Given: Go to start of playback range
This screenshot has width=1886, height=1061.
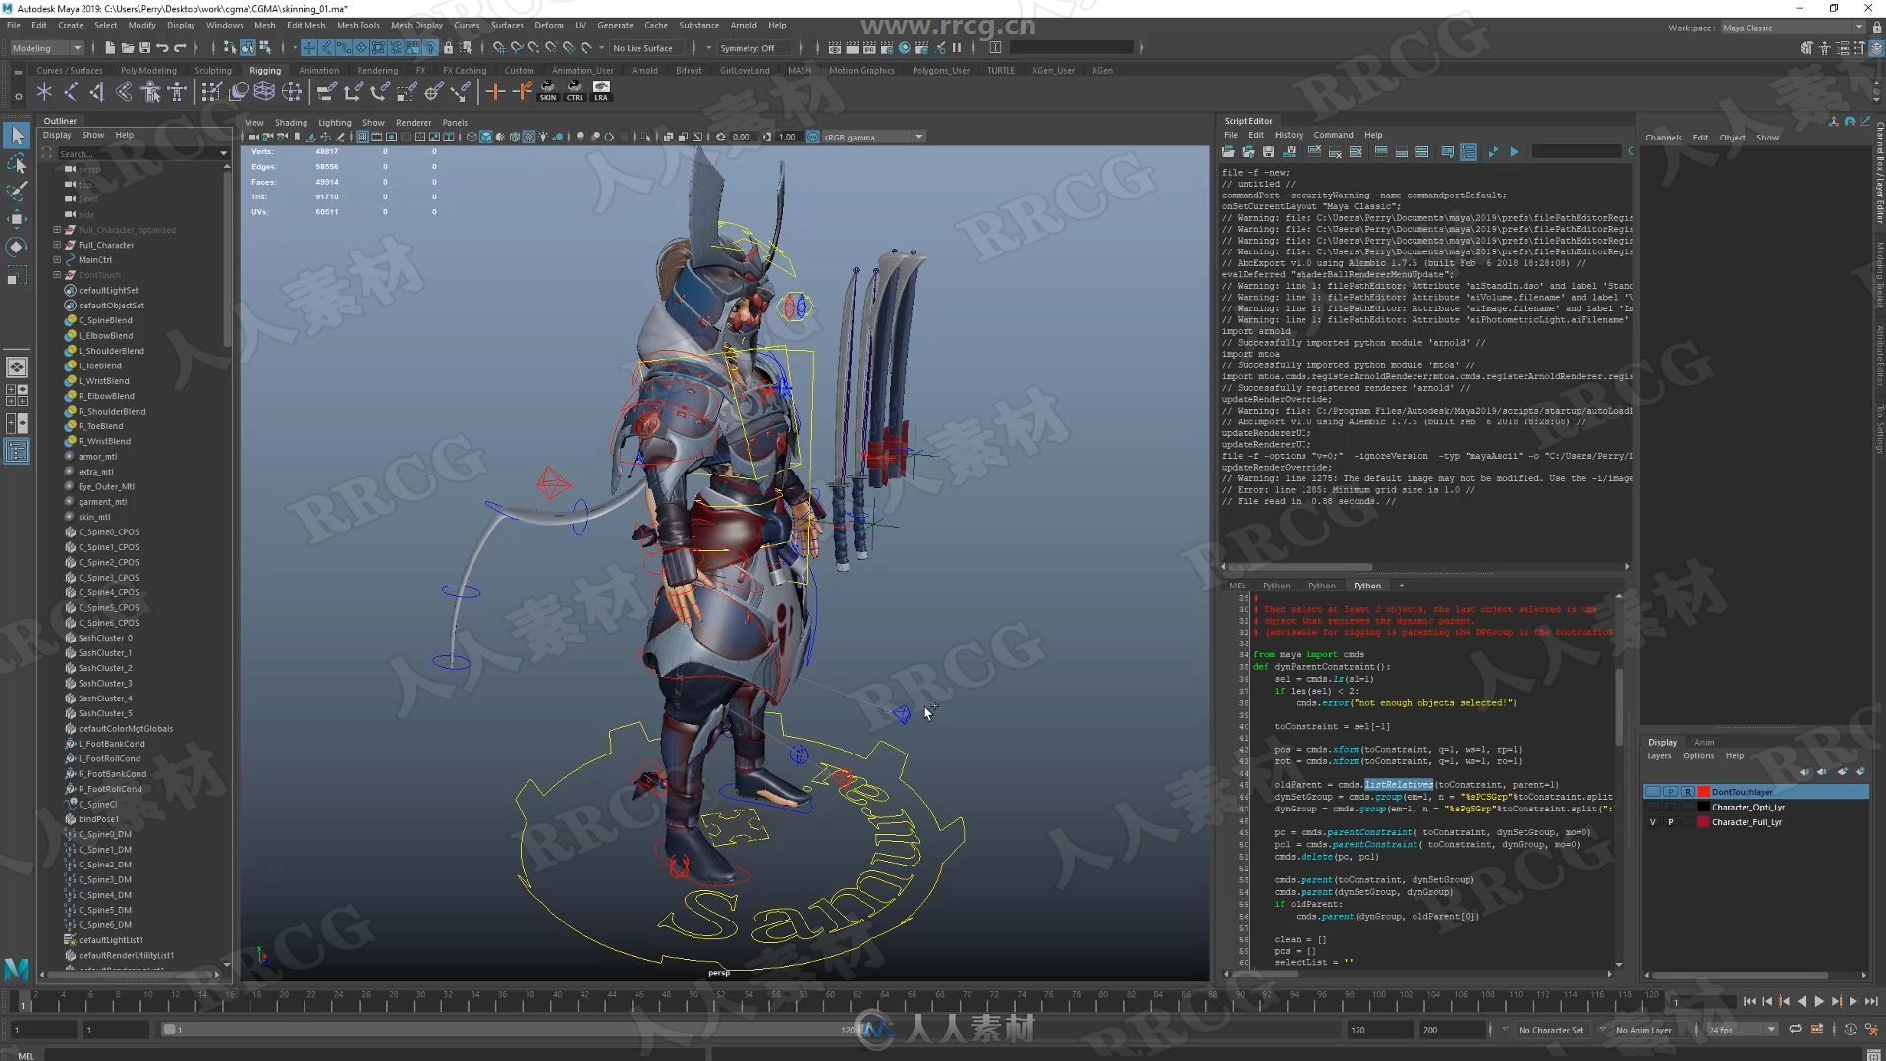Looking at the screenshot, I should point(1749,1001).
